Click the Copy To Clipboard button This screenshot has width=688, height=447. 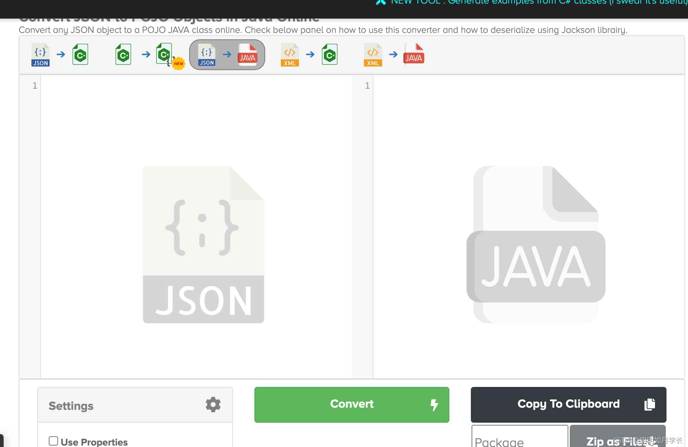coord(568,404)
